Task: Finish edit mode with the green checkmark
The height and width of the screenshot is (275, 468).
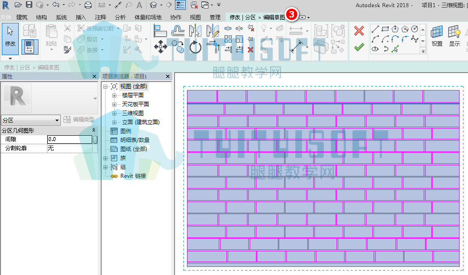Action: click(359, 47)
